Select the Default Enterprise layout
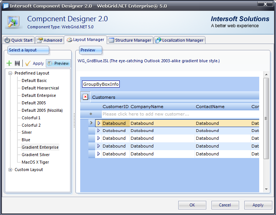Image resolution: width=276 pixels, height=215 pixels. 39,95
